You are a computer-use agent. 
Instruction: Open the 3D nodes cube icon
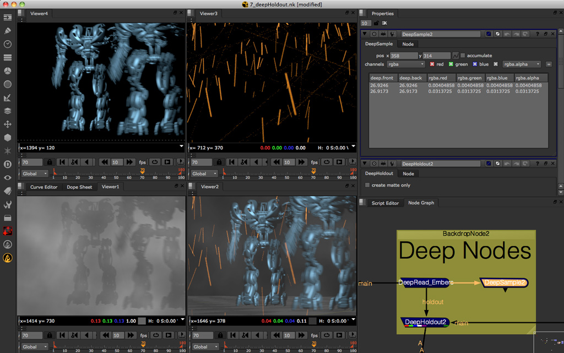[x=8, y=138]
